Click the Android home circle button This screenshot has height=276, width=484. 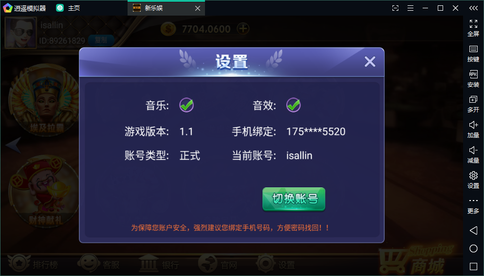click(x=473, y=249)
